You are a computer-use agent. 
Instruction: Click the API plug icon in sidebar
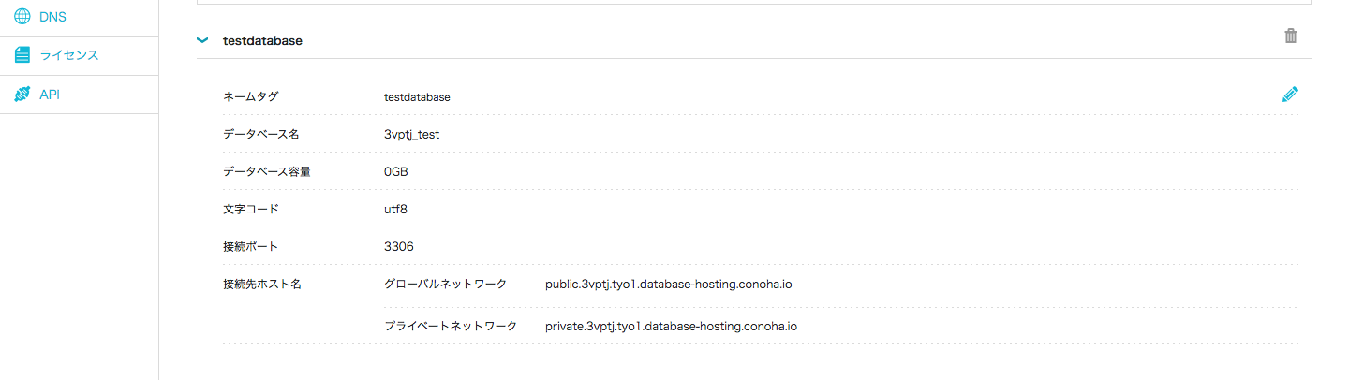[22, 95]
